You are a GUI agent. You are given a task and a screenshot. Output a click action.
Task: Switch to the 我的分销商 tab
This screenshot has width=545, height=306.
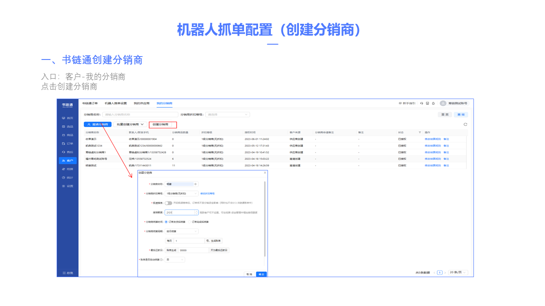click(x=164, y=103)
